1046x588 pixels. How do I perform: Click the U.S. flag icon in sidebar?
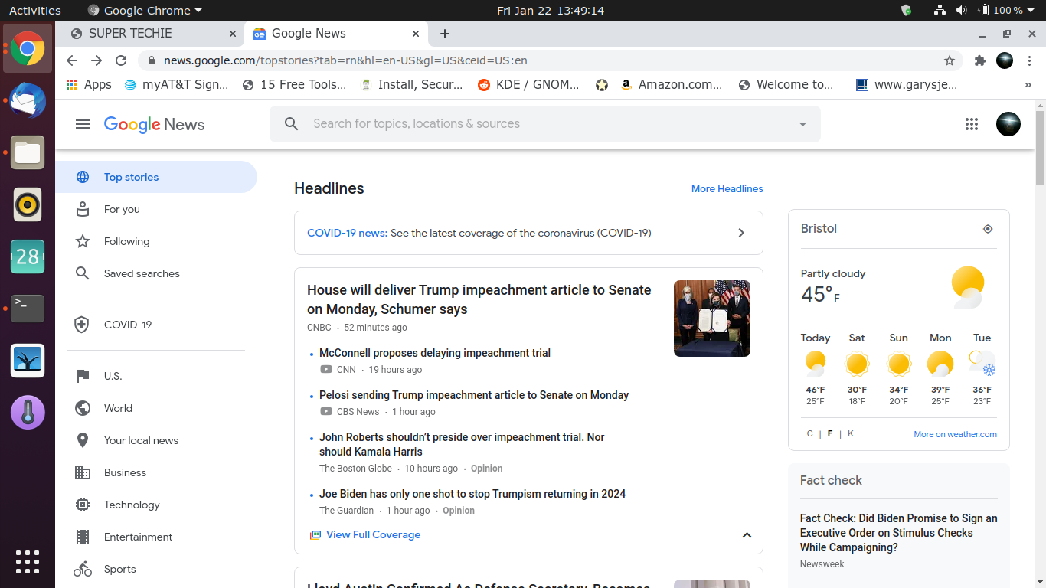click(x=83, y=376)
